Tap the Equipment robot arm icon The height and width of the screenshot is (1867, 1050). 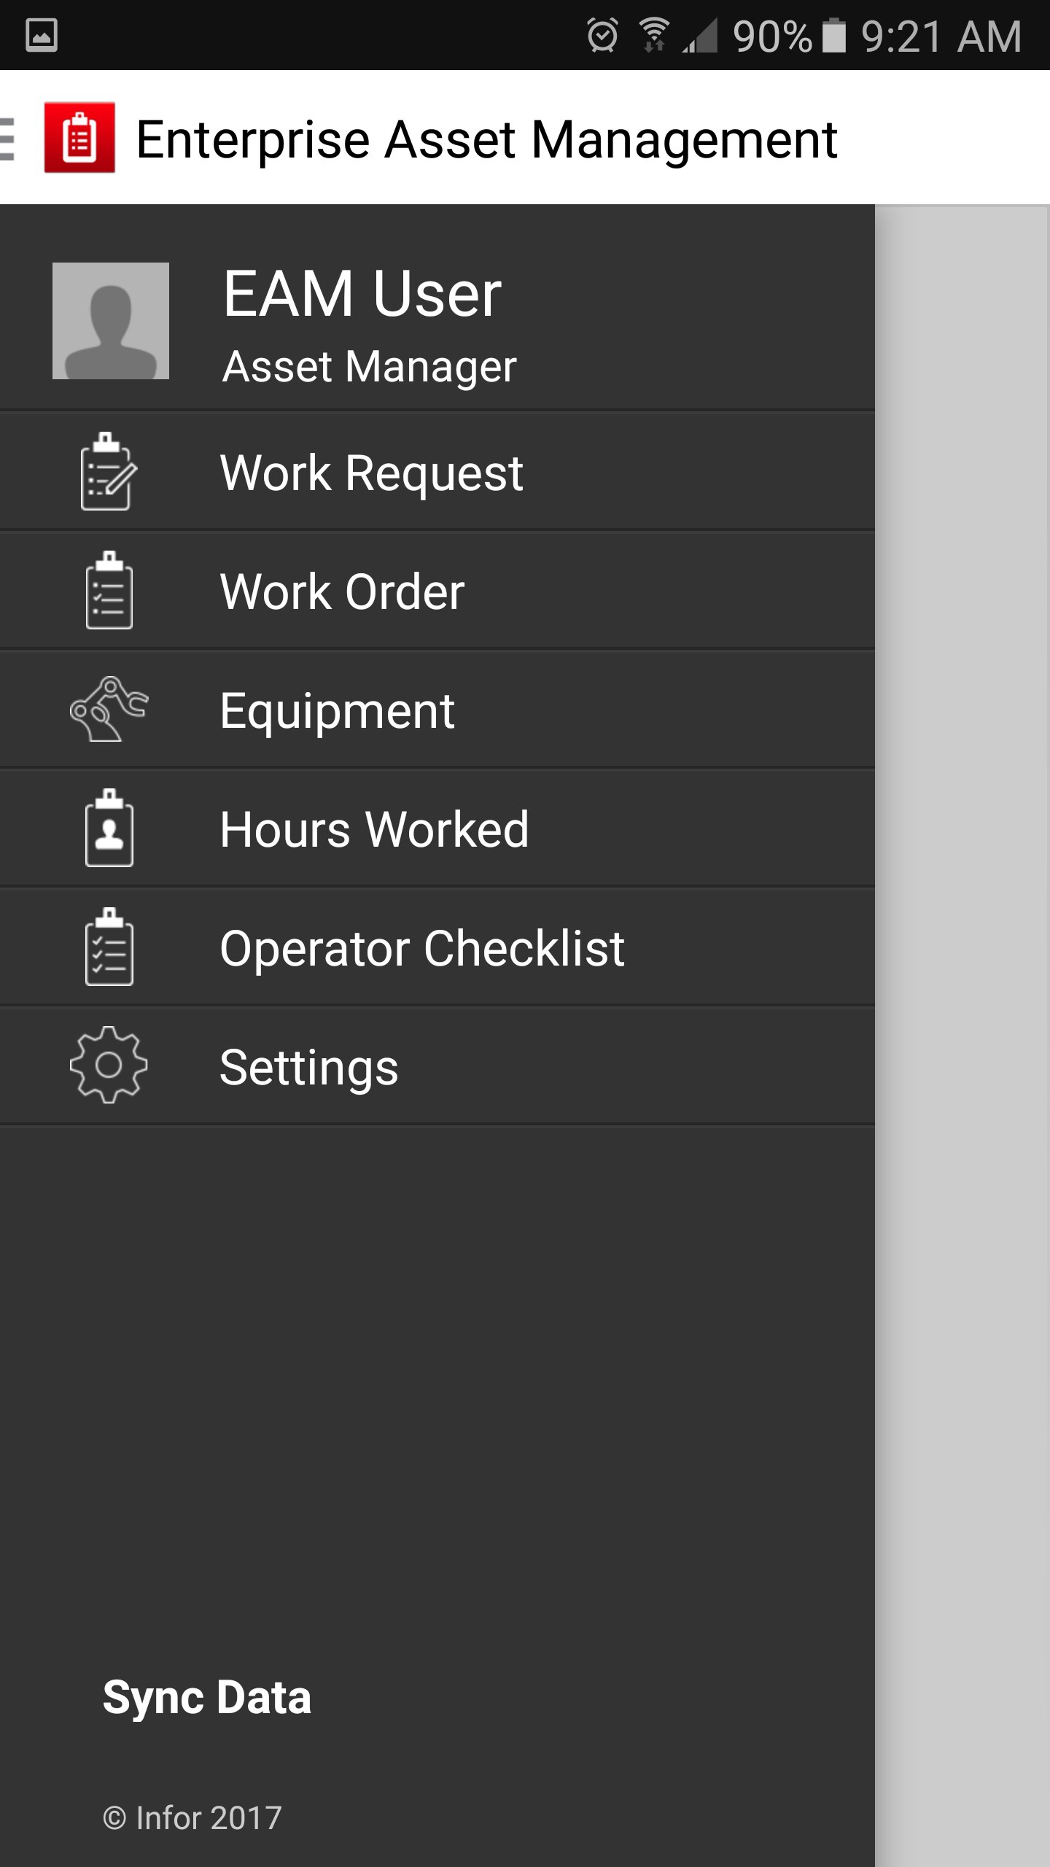coord(109,709)
